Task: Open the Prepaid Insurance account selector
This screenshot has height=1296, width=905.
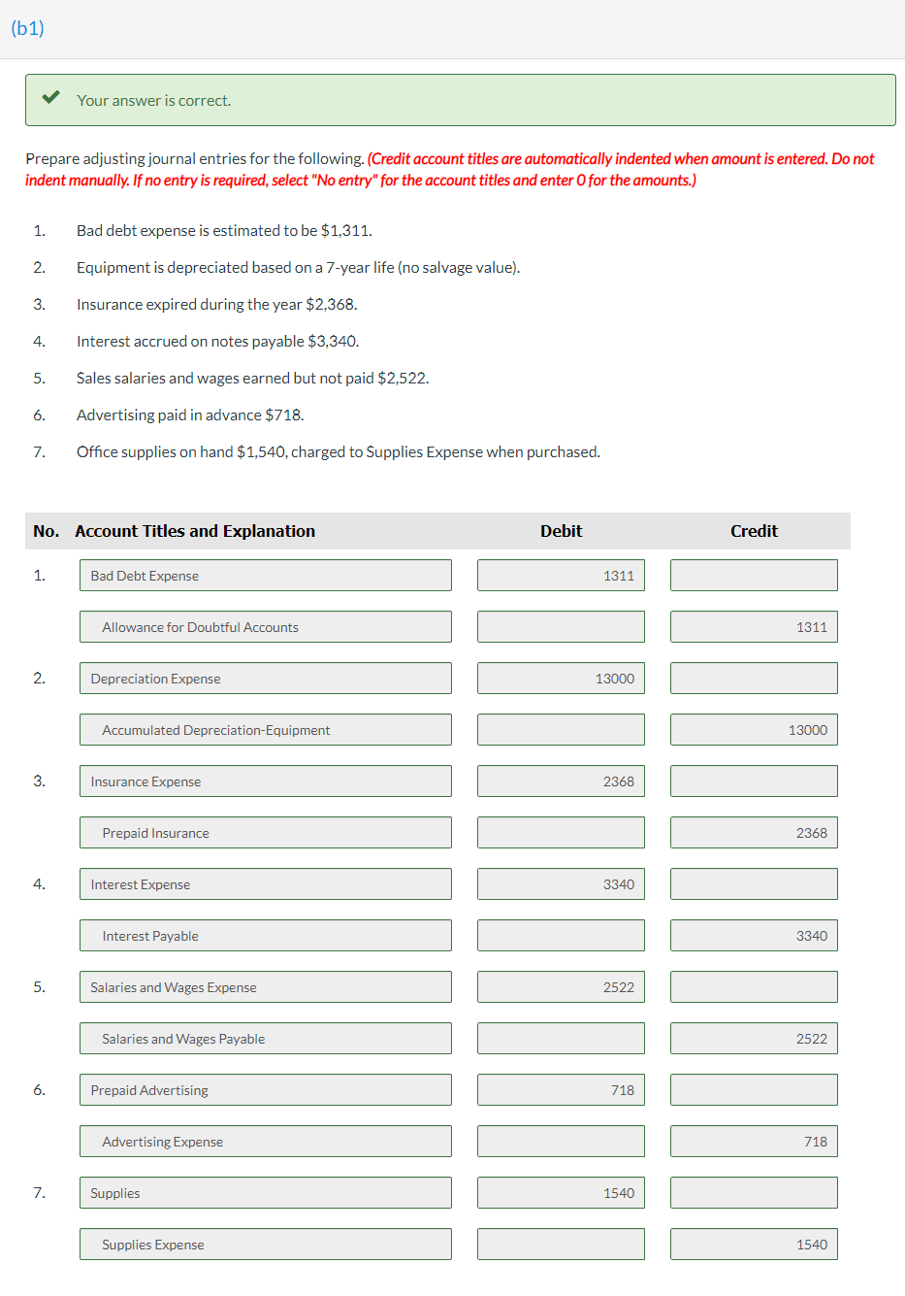Action: [x=265, y=832]
